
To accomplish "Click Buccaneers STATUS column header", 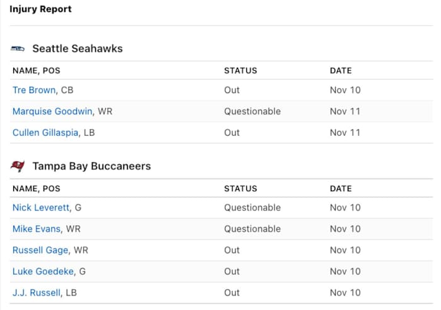I will coord(241,189).
